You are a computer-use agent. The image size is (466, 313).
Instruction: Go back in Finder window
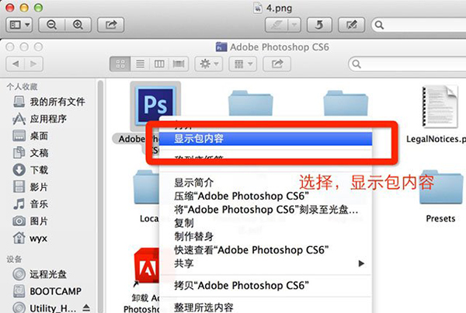[x=16, y=64]
